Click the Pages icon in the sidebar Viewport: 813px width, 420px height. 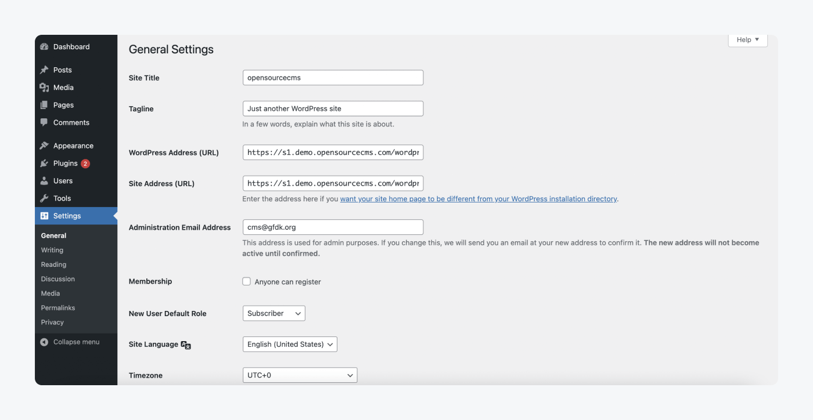coord(45,105)
